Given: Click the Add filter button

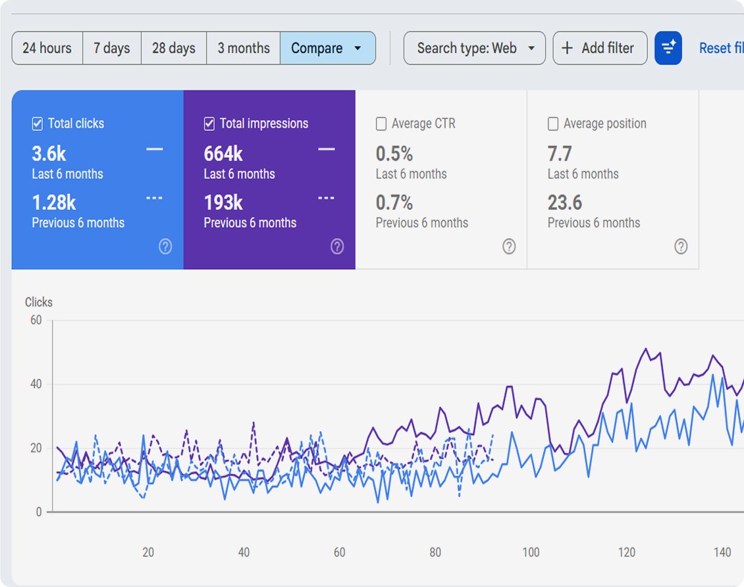Looking at the screenshot, I should click(x=600, y=48).
